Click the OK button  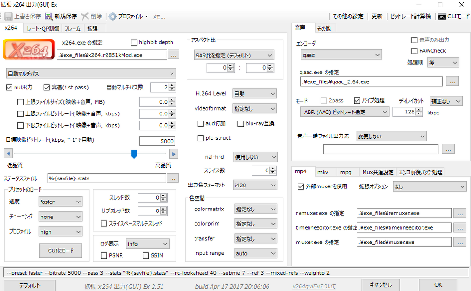click(438, 284)
